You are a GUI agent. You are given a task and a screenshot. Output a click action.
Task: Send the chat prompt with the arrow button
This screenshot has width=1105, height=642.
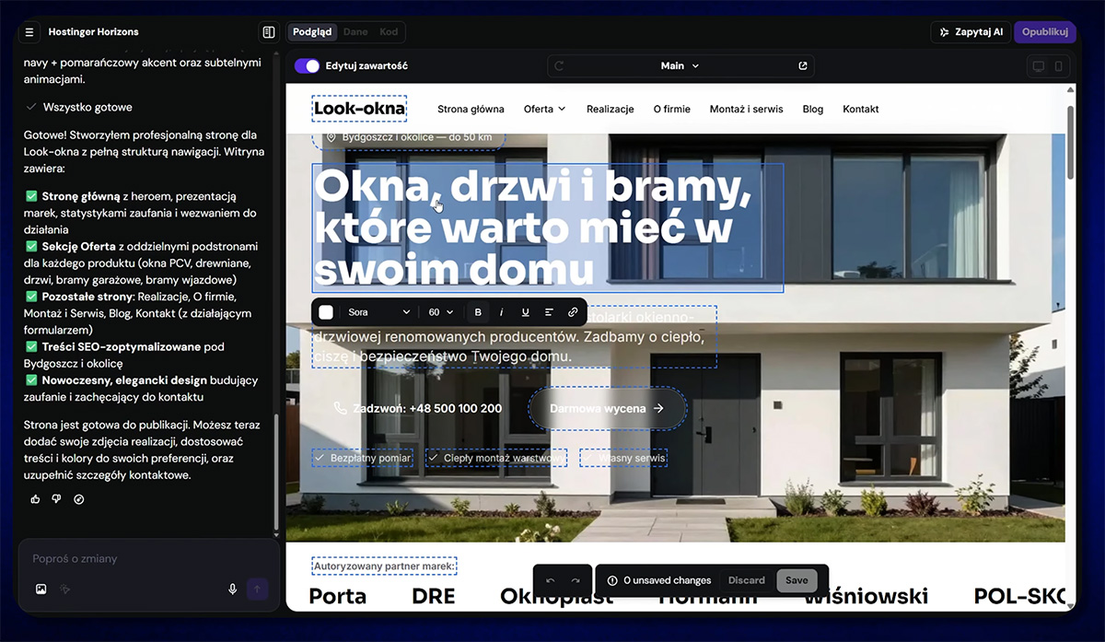[x=257, y=589]
